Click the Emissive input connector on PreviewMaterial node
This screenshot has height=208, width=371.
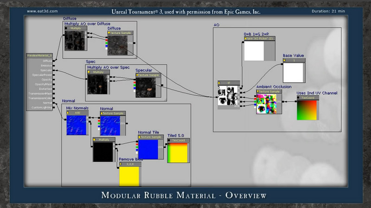[55, 65]
